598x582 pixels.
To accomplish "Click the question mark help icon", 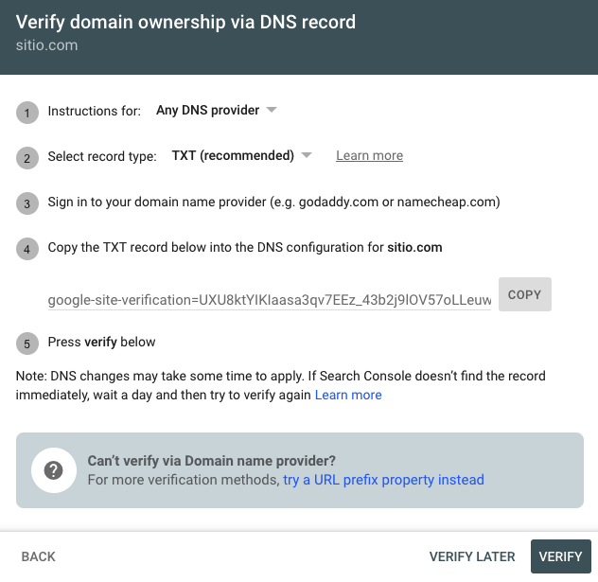I will 53,470.
